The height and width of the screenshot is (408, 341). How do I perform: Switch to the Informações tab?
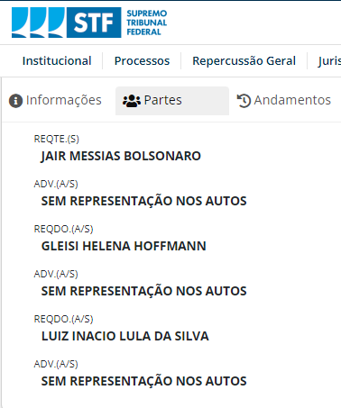pyautogui.click(x=55, y=101)
